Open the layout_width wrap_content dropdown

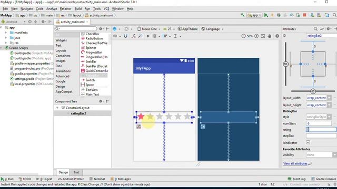click(x=329, y=98)
